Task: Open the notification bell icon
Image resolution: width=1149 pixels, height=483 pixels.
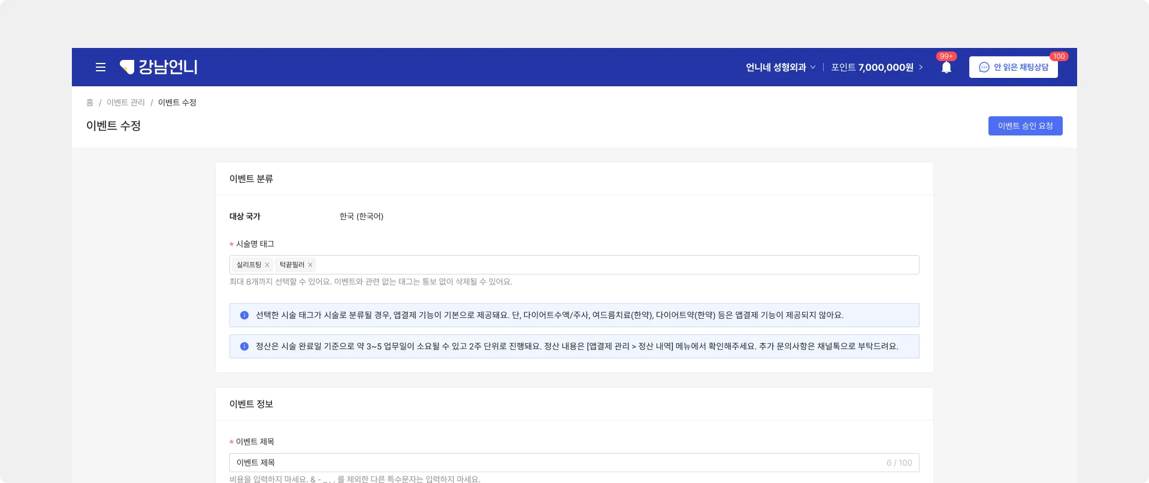Action: [x=947, y=68]
